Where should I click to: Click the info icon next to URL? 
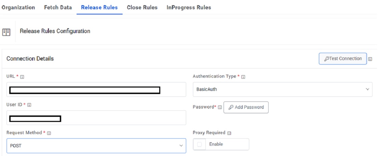pyautogui.click(x=22, y=77)
